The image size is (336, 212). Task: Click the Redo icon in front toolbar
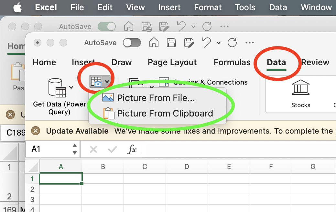(x=232, y=43)
